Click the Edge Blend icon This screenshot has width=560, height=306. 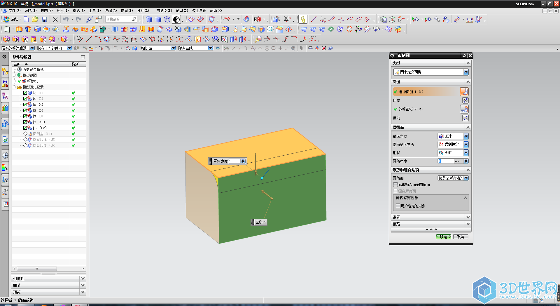click(x=225, y=29)
